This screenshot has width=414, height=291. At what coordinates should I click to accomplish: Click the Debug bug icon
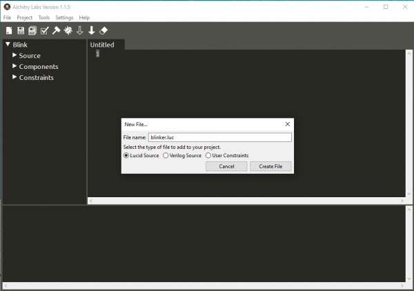click(68, 30)
